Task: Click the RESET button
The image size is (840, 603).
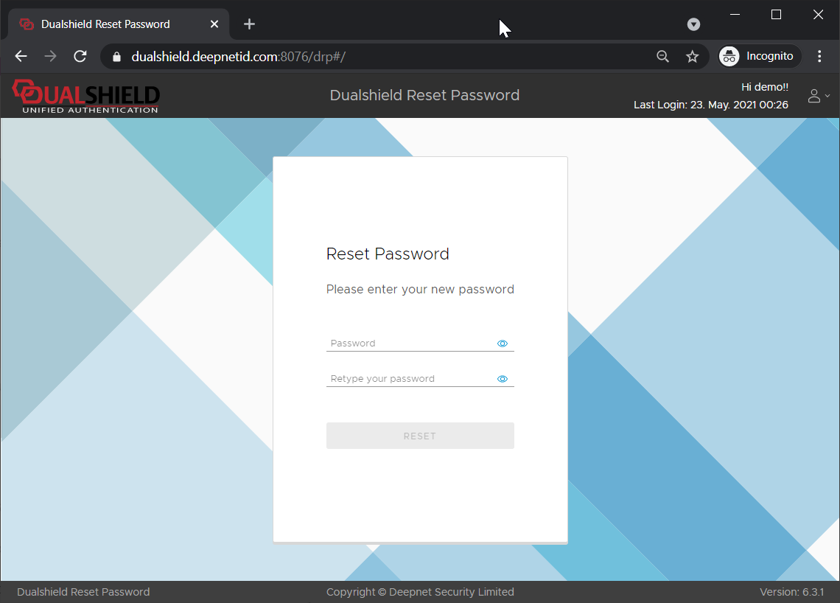Action: click(420, 436)
